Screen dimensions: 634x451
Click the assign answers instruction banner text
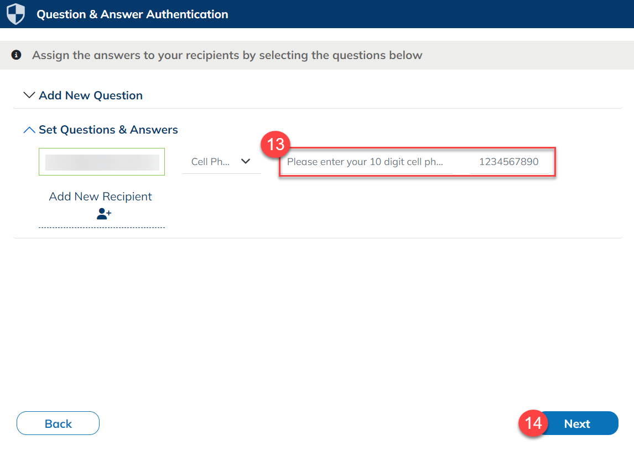(x=227, y=55)
